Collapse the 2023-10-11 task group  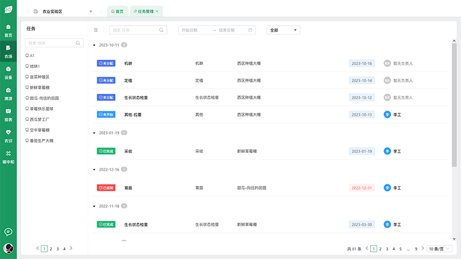94,45
